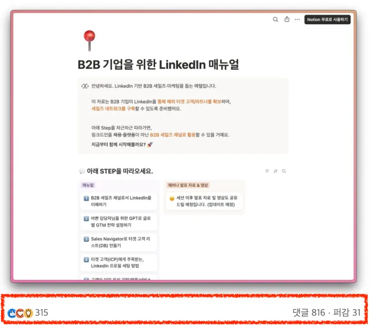371x326 pixels.
Task: Click the number 1 icon on first card
Action: 86,198
